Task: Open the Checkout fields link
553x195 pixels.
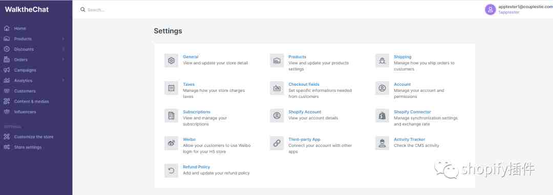Action: coord(304,84)
